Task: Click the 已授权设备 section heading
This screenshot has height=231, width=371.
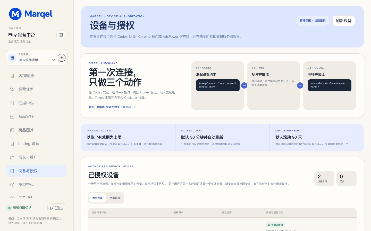Action: tap(104, 175)
